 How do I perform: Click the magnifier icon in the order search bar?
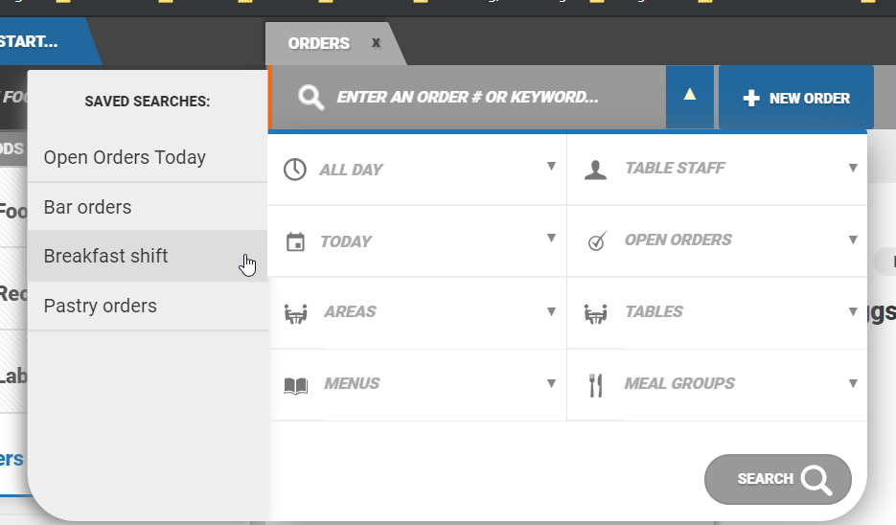point(310,97)
